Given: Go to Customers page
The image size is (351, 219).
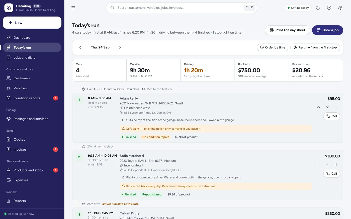Looking at the screenshot, I should point(32,78).
